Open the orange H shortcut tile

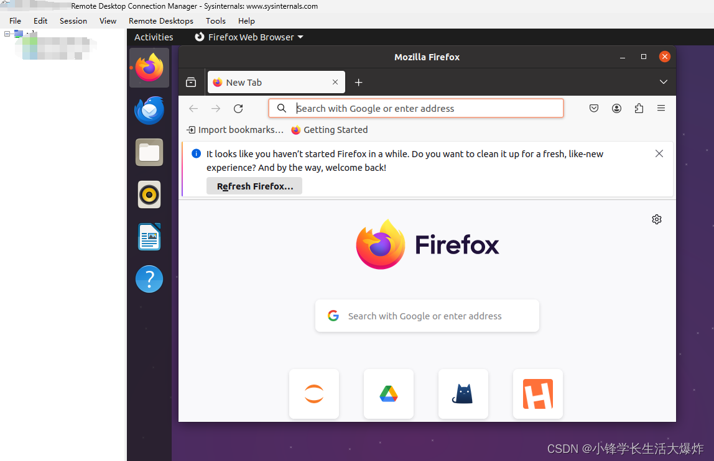tap(538, 394)
